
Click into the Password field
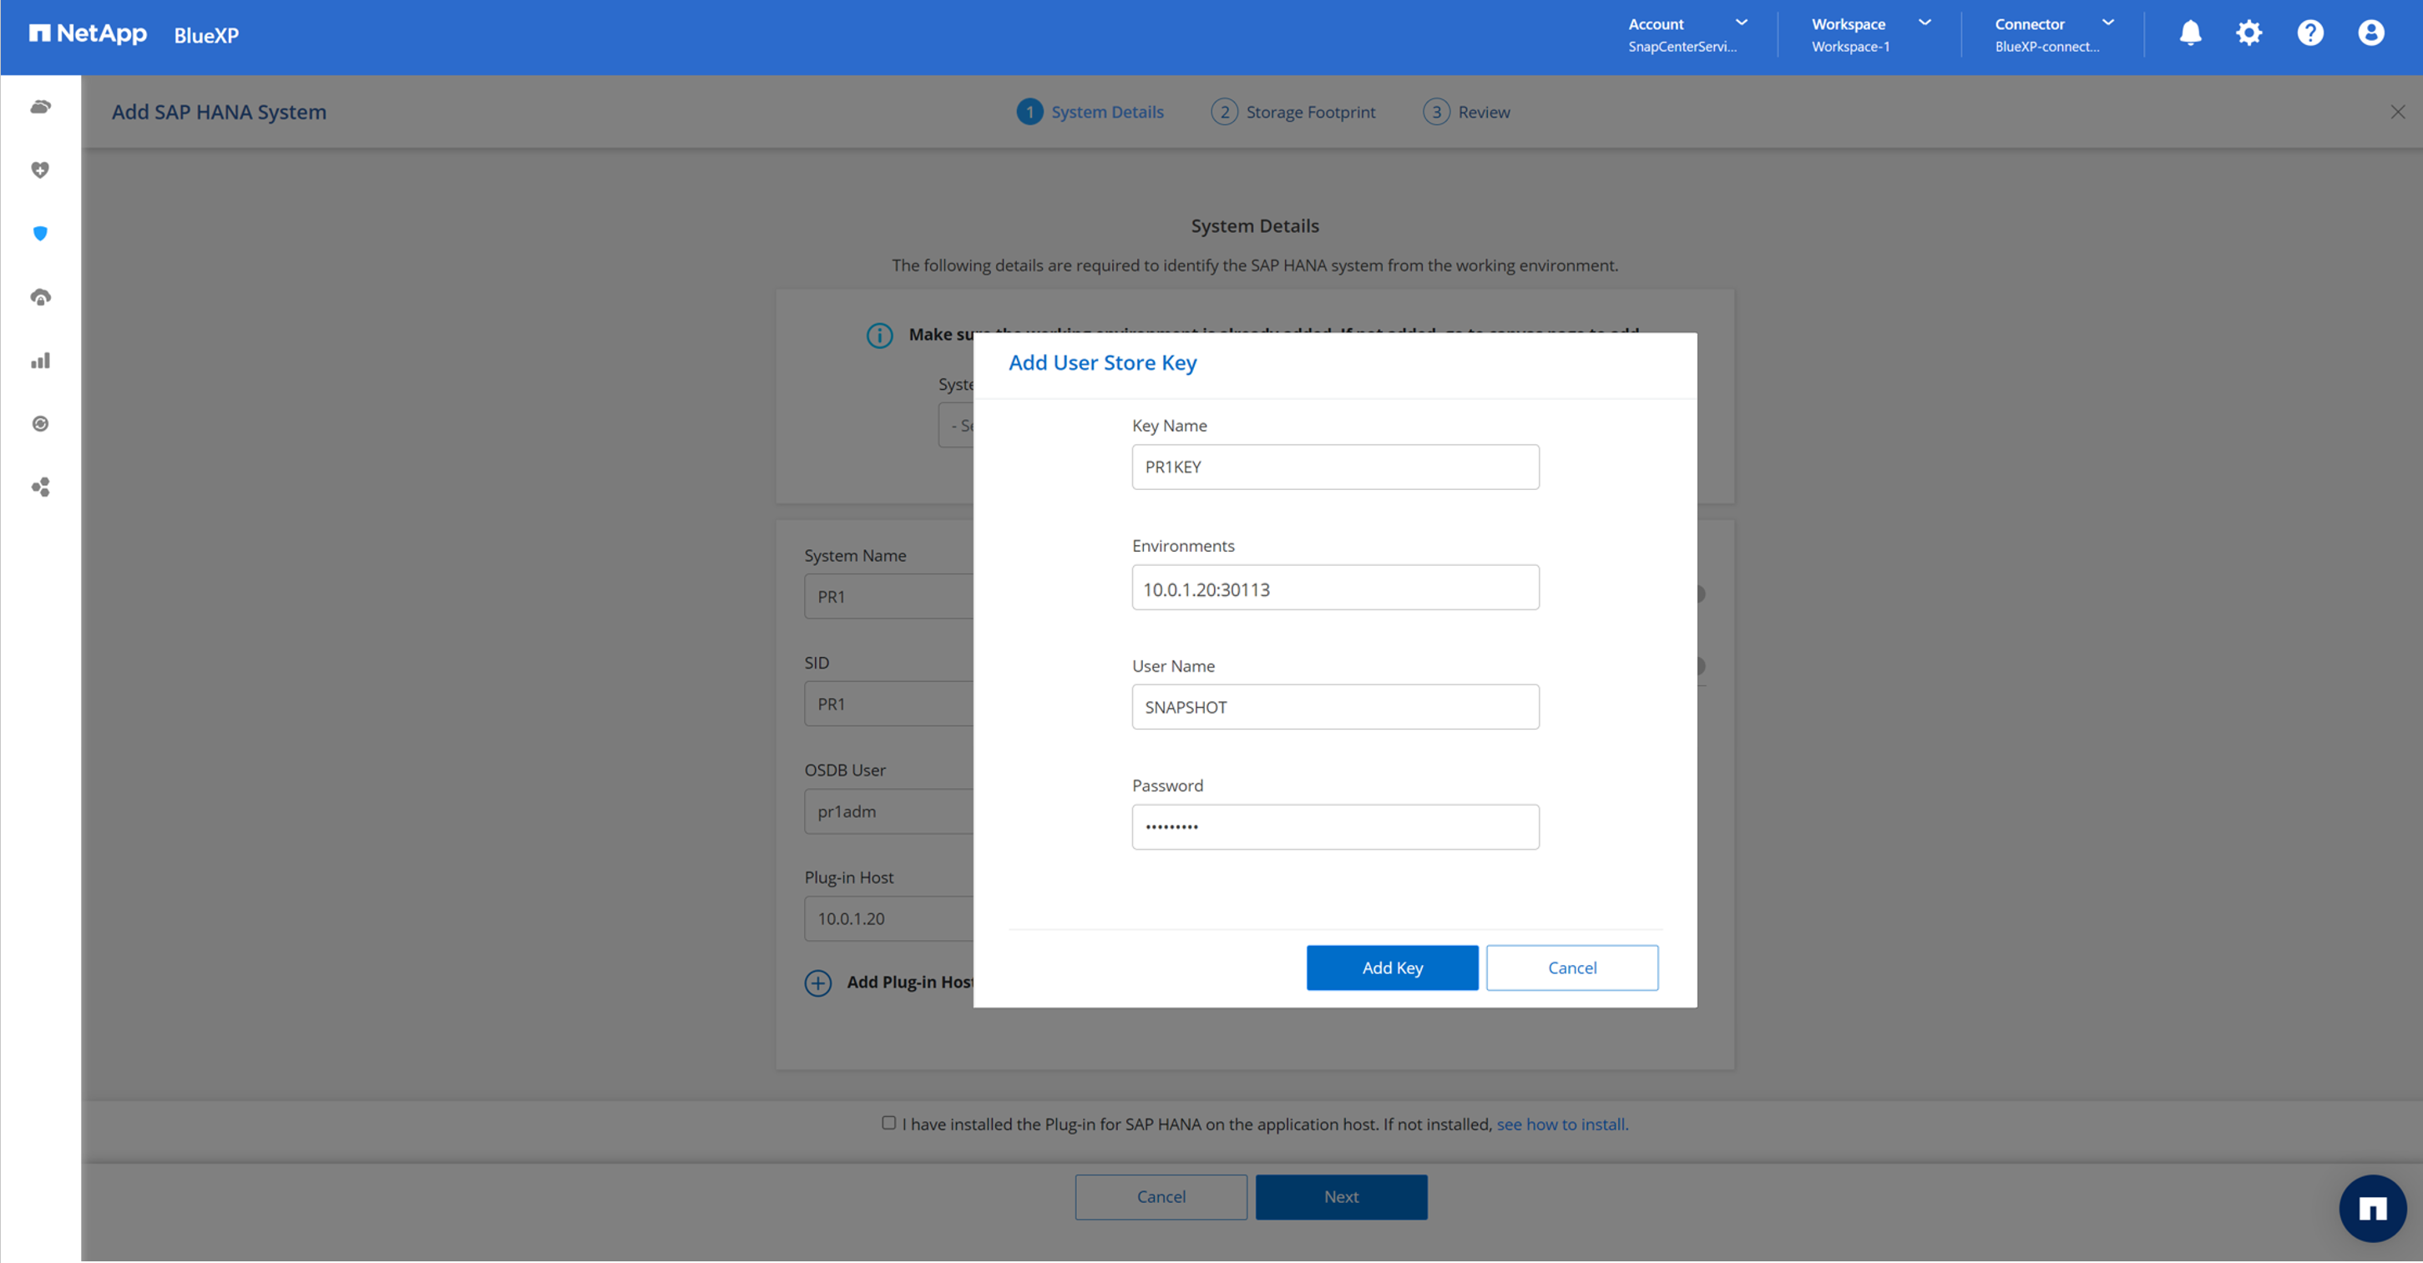pyautogui.click(x=1335, y=827)
